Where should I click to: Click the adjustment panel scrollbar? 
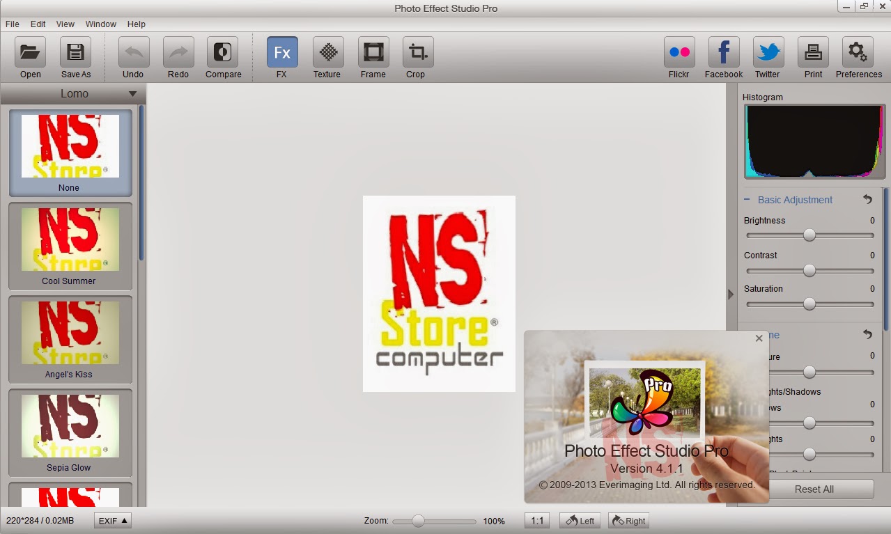[x=885, y=258]
